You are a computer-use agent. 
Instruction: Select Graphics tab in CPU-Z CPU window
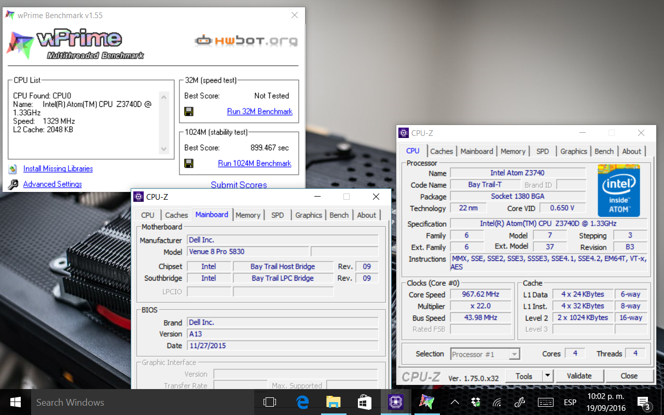point(574,151)
